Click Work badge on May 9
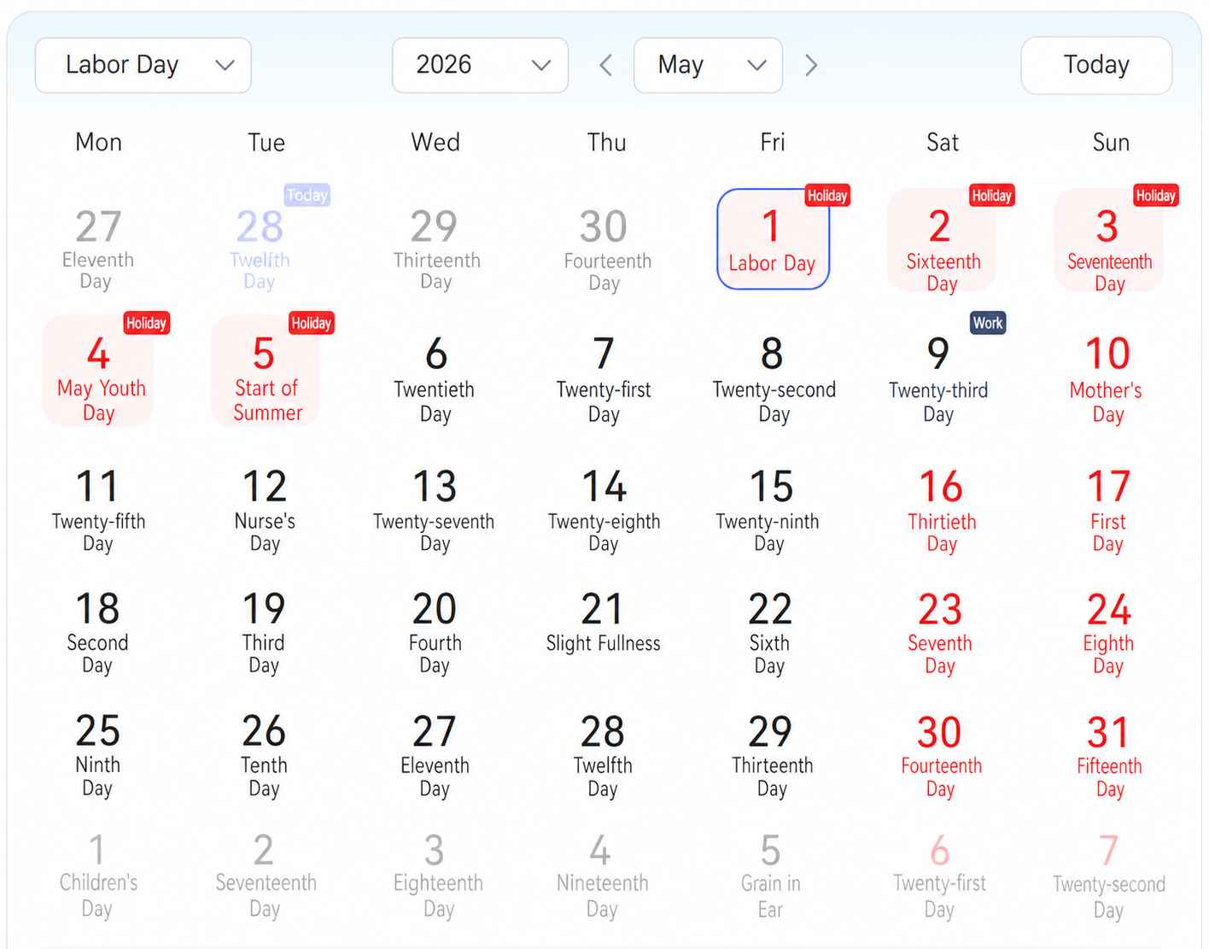1209x949 pixels. (x=988, y=323)
